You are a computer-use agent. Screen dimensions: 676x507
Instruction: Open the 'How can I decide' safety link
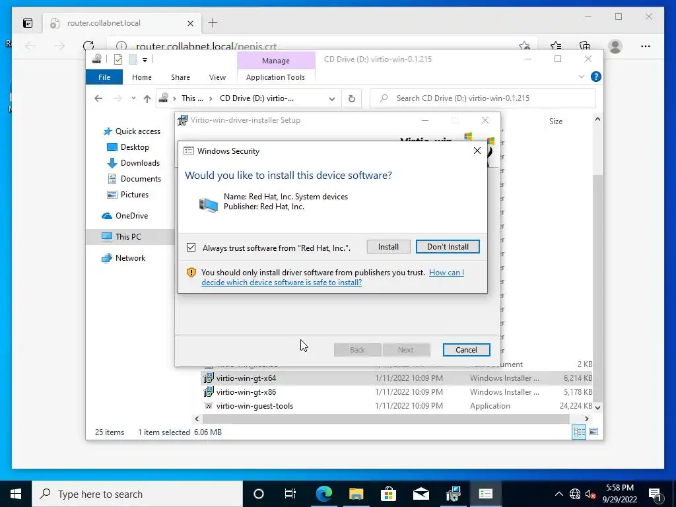pyautogui.click(x=333, y=277)
